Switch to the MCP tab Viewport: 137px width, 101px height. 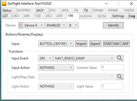point(42,10)
